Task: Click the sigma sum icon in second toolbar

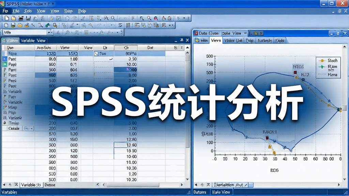Action: pos(120,25)
